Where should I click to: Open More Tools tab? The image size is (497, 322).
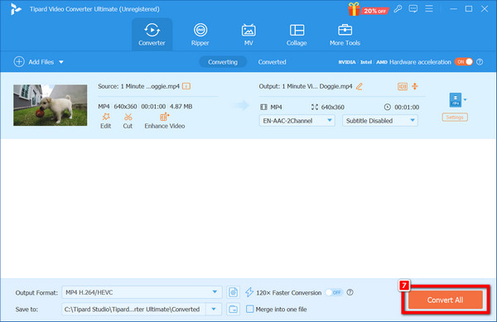345,35
